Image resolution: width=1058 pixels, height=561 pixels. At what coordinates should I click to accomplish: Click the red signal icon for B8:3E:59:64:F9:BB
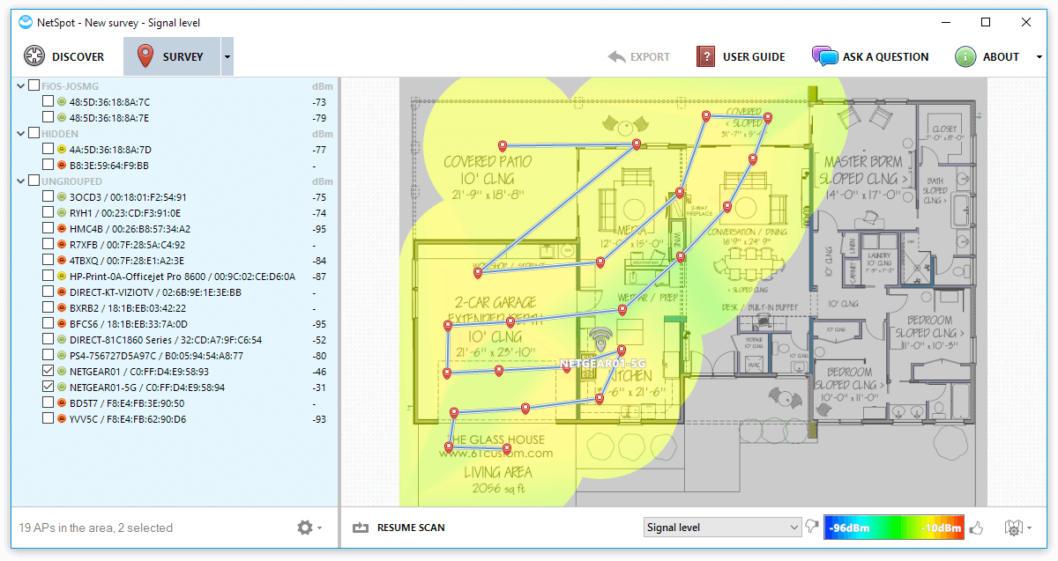coord(62,166)
